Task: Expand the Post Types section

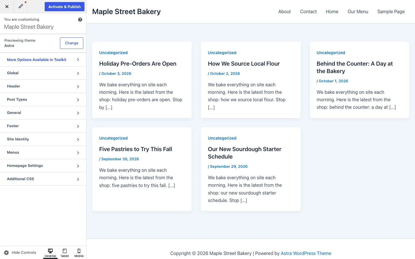Action: click(43, 100)
